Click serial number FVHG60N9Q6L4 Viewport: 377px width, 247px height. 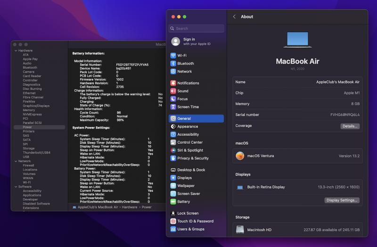click(x=345, y=115)
